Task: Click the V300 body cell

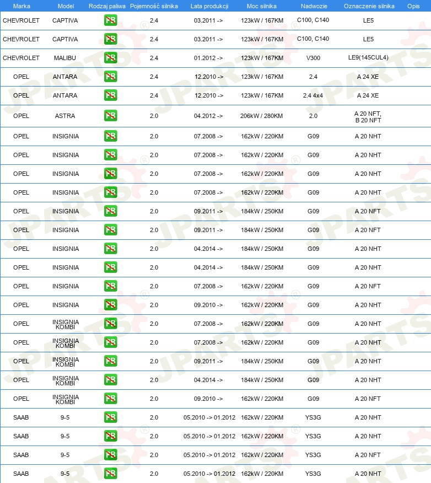Action: (x=314, y=58)
